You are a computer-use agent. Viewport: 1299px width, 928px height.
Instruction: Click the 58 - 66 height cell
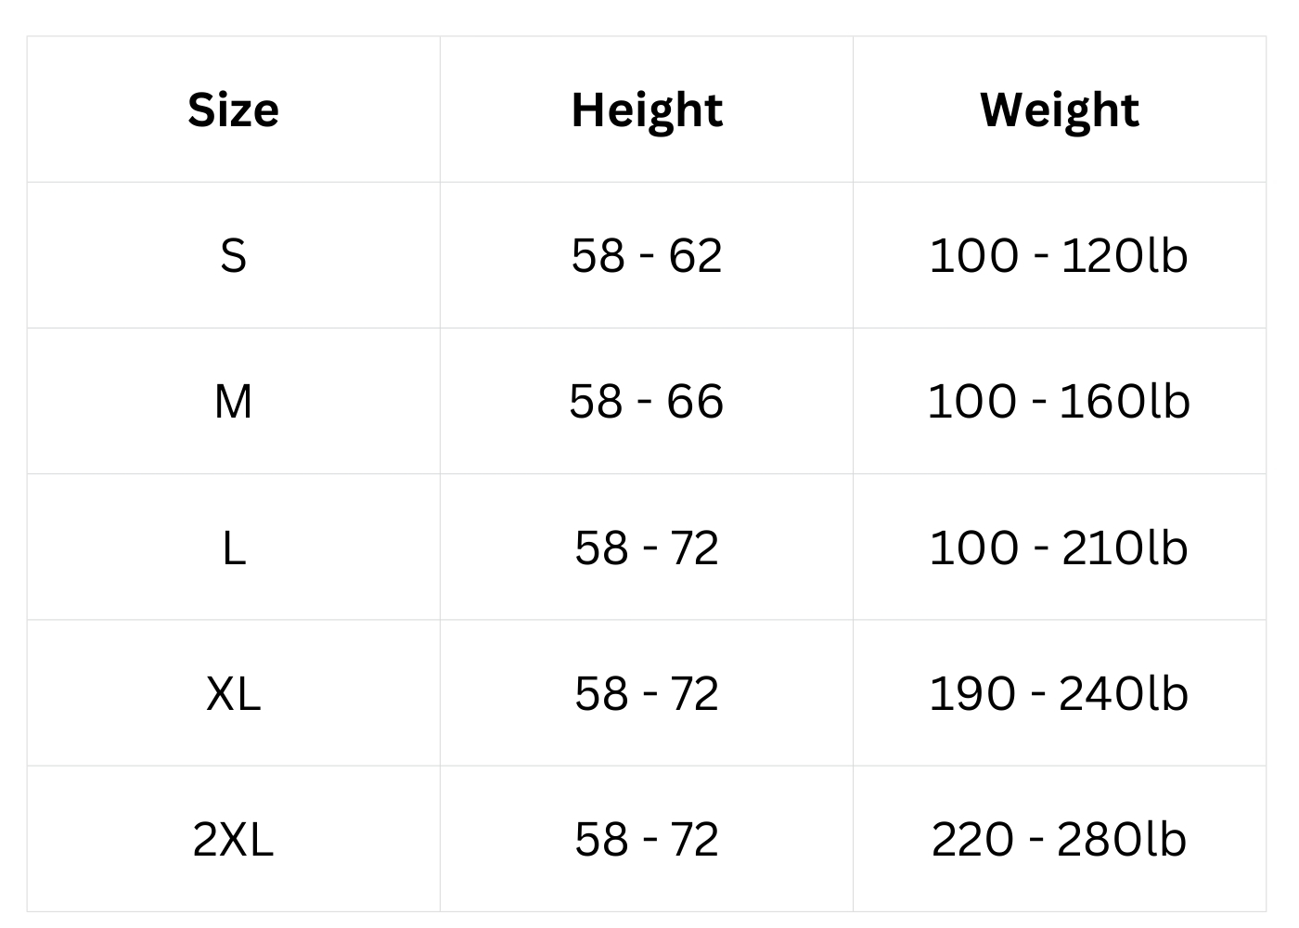(647, 401)
